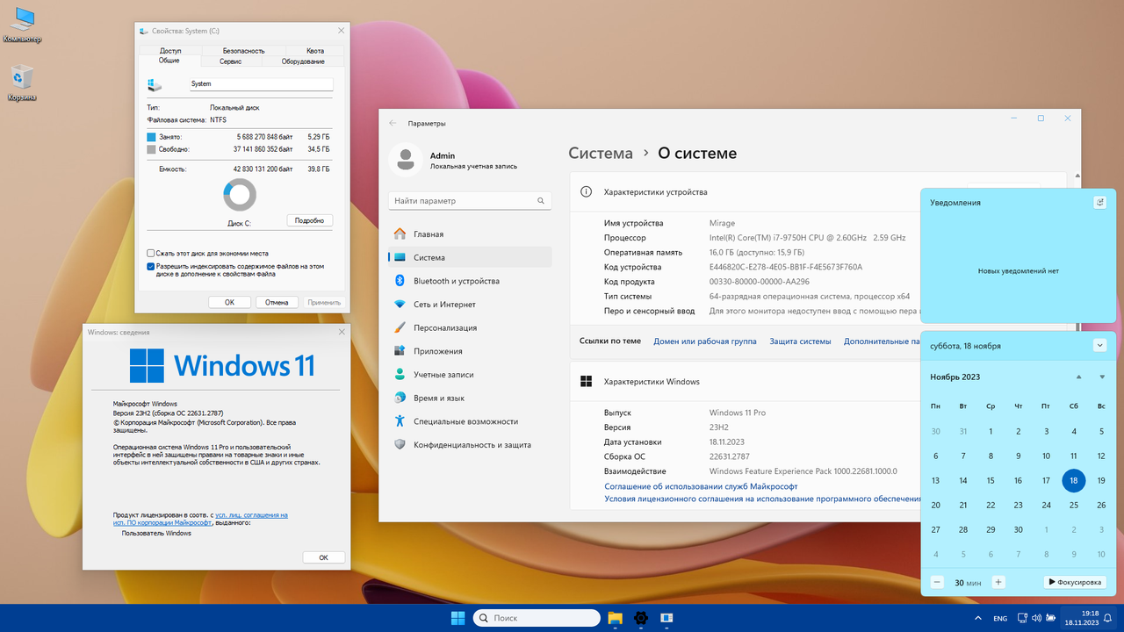Click the notification bell on taskbar
The width and height of the screenshot is (1124, 632).
coord(1107,618)
